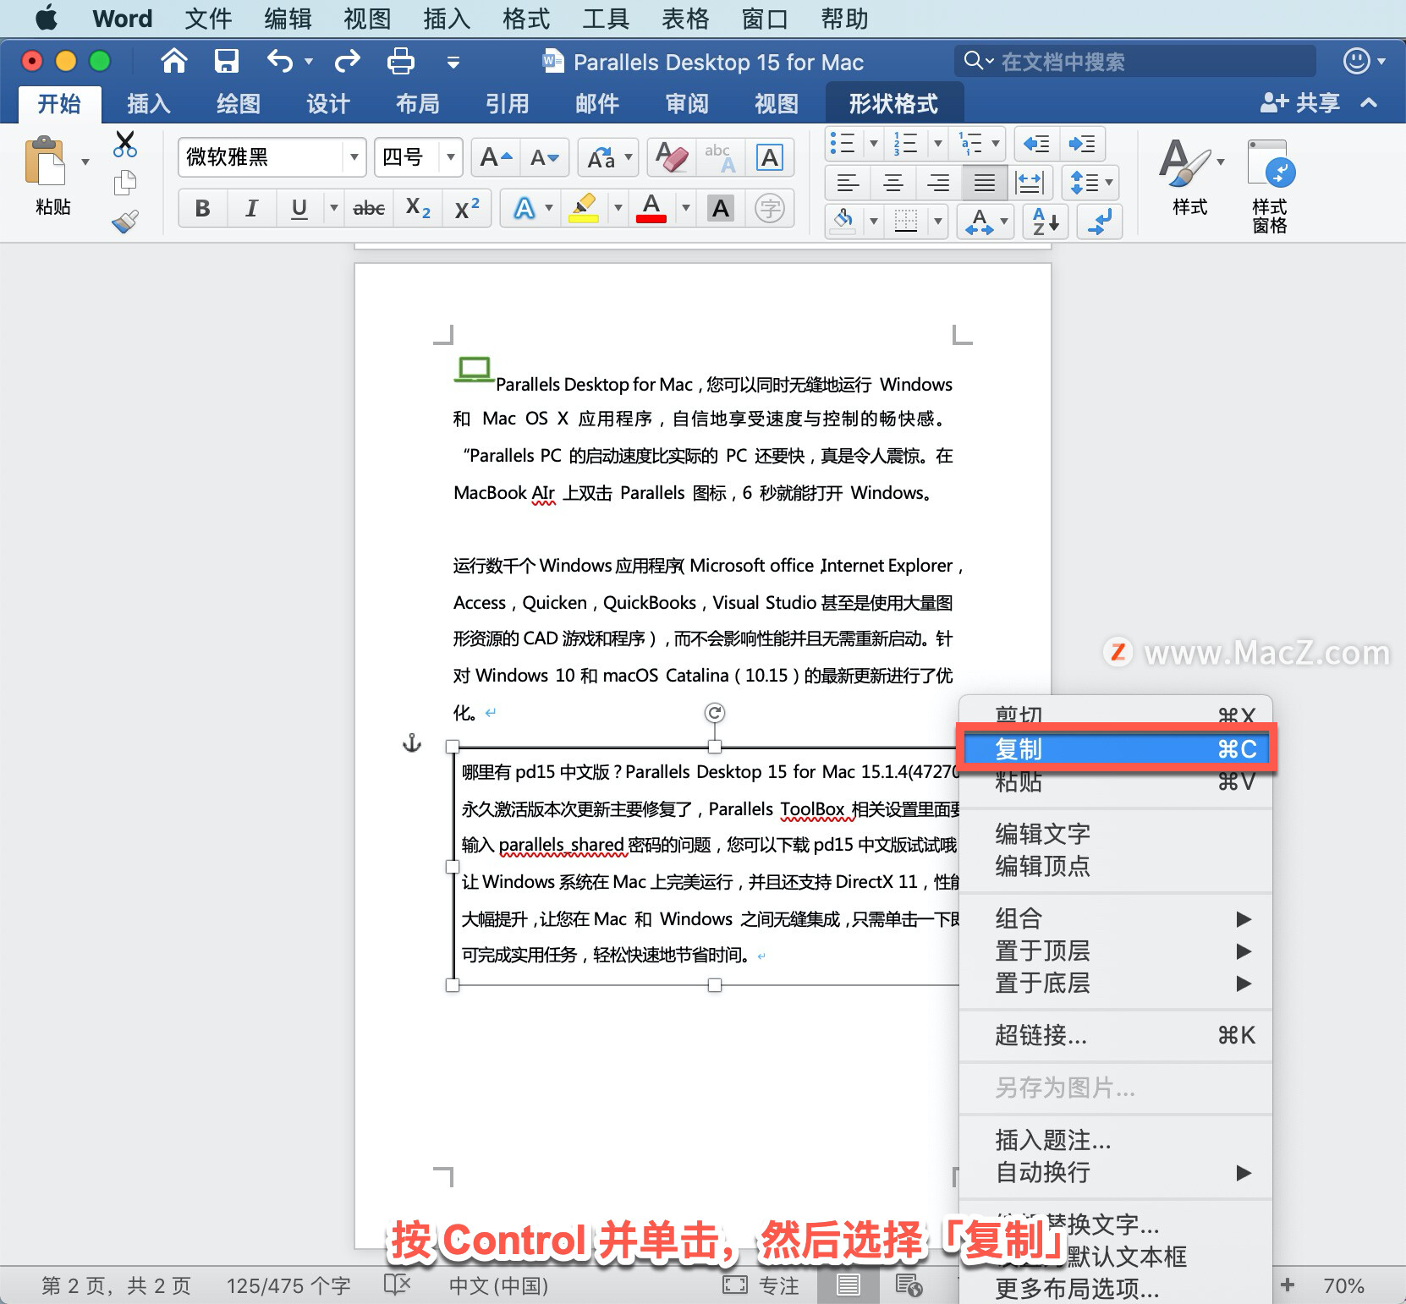1406x1304 pixels.
Task: Toggle strikethrough formatting
Action: [369, 208]
